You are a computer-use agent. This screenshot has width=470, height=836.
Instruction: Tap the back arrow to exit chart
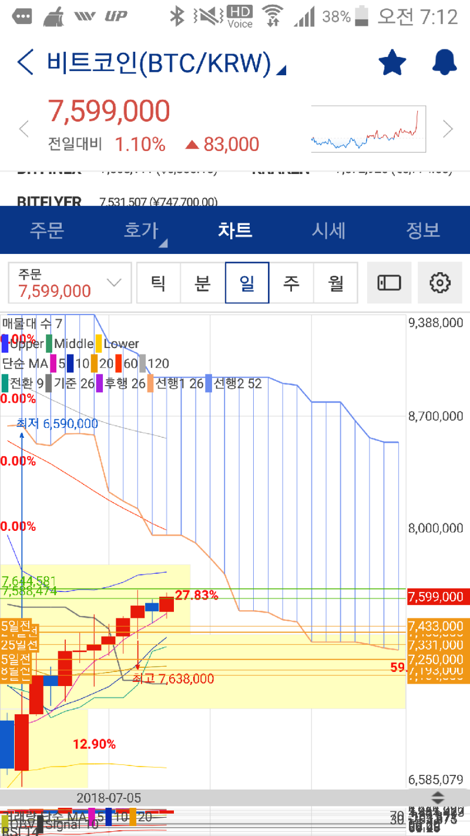(25, 62)
